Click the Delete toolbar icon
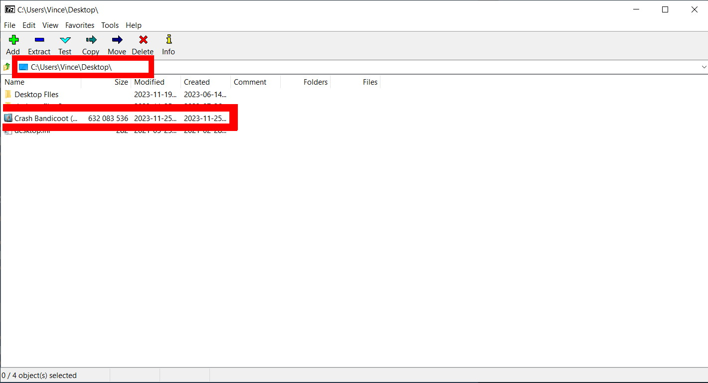Screen dimensions: 708x383 tap(143, 44)
